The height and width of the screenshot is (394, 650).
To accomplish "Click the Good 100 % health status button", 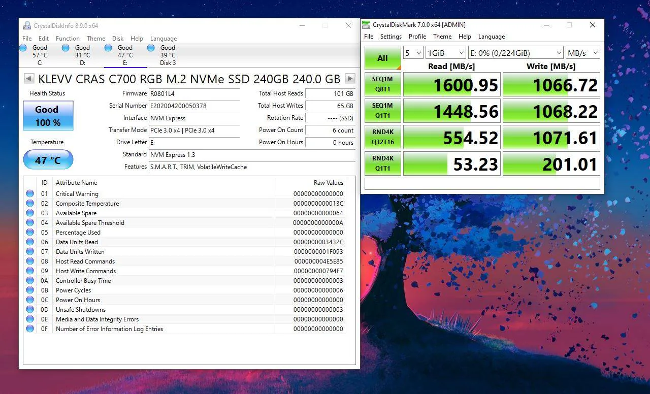I will tap(48, 116).
